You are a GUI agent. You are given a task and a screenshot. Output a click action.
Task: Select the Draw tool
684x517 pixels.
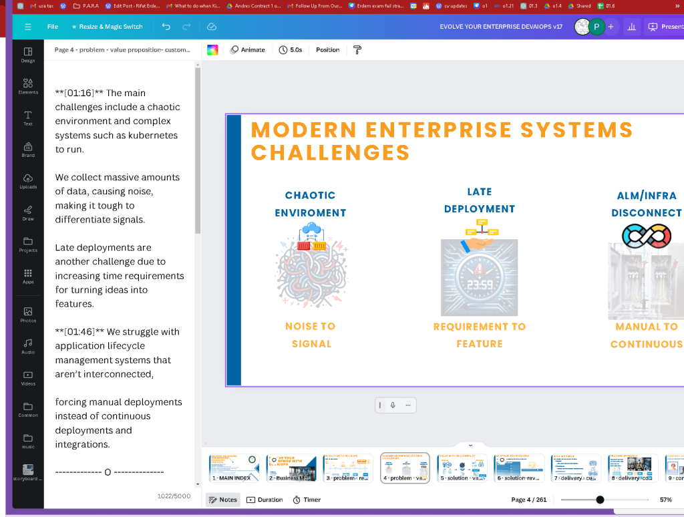pyautogui.click(x=28, y=213)
